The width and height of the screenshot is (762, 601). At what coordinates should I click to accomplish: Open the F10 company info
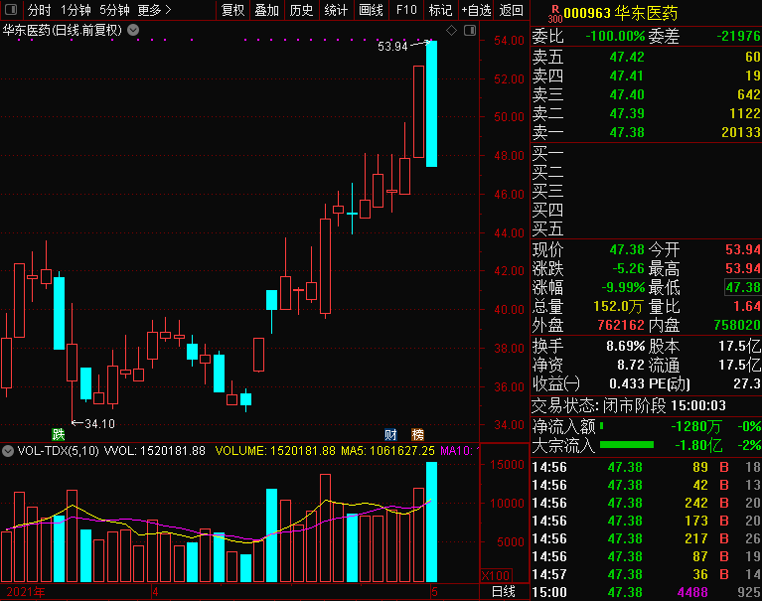coord(405,10)
